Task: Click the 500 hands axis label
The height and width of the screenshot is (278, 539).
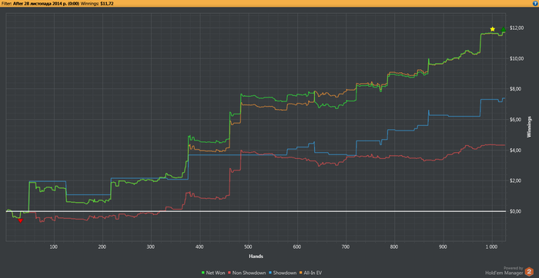Action: [x=248, y=247]
